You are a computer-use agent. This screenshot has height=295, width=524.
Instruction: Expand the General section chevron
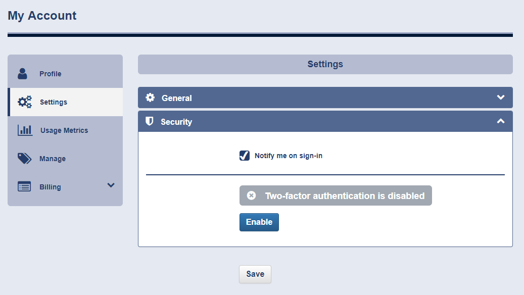pos(501,97)
